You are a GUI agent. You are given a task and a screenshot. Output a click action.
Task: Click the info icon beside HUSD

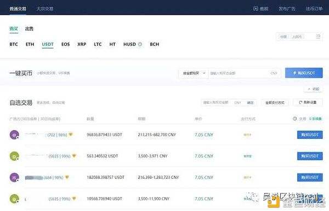tap(140, 44)
